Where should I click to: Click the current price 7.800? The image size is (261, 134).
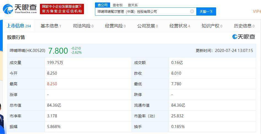point(58,51)
